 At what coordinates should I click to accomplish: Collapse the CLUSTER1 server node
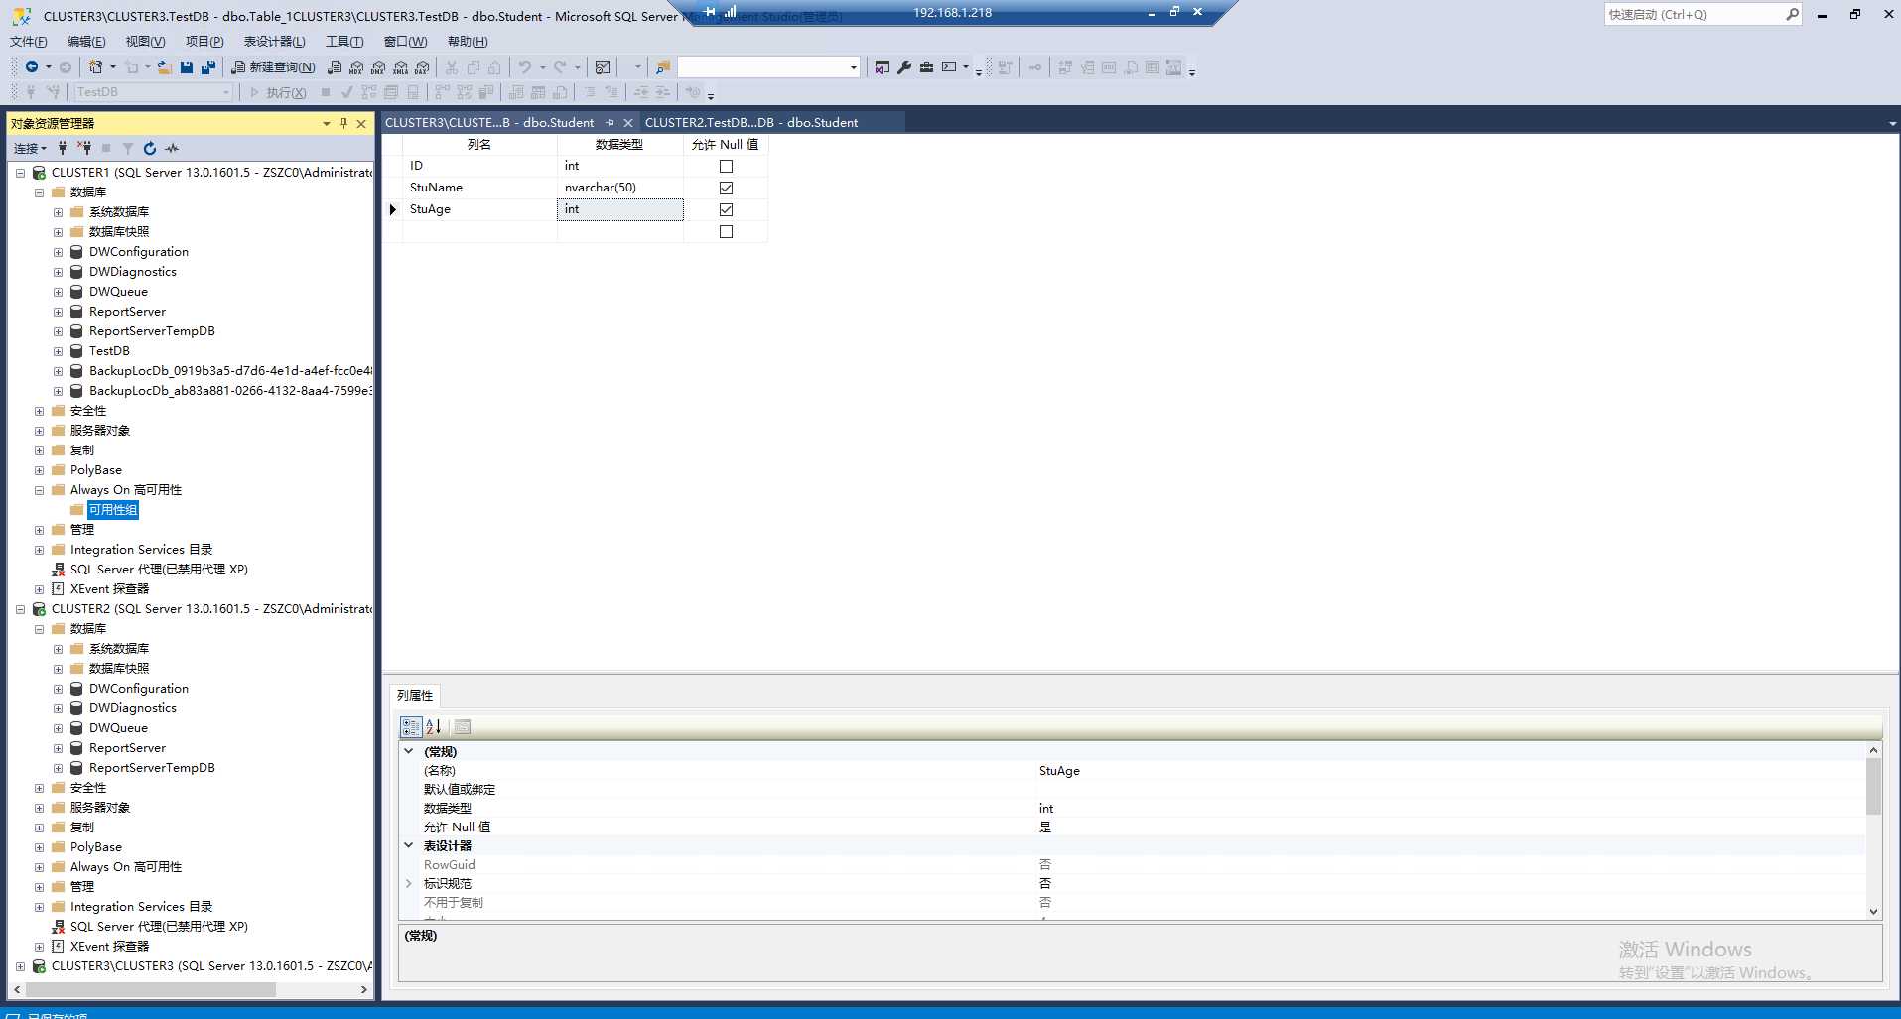click(20, 173)
